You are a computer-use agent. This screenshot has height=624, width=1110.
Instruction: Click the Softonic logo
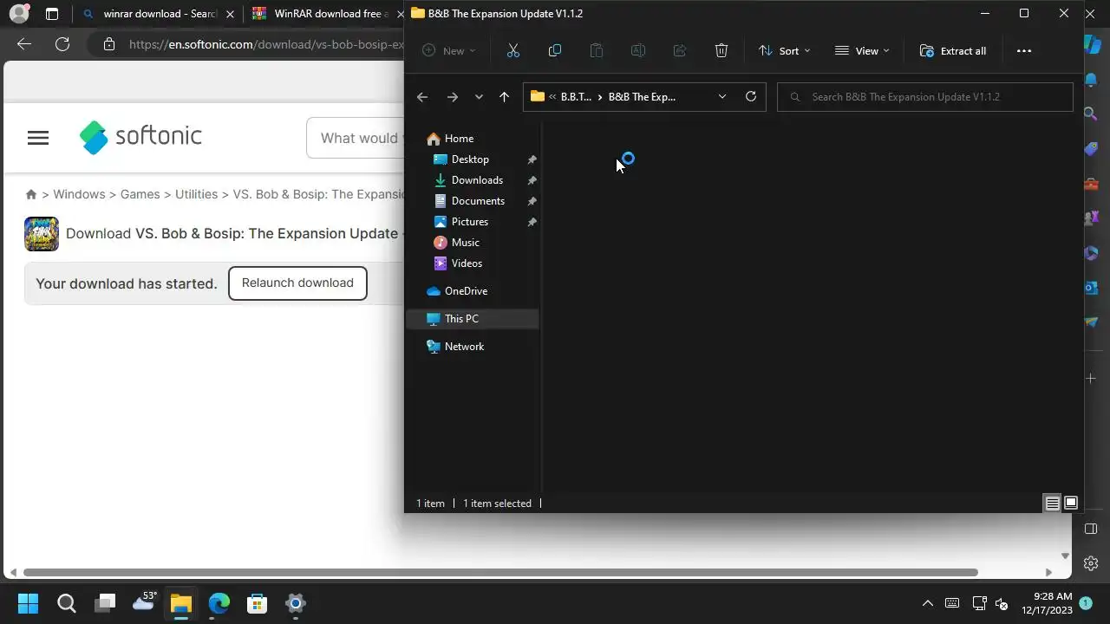click(140, 137)
